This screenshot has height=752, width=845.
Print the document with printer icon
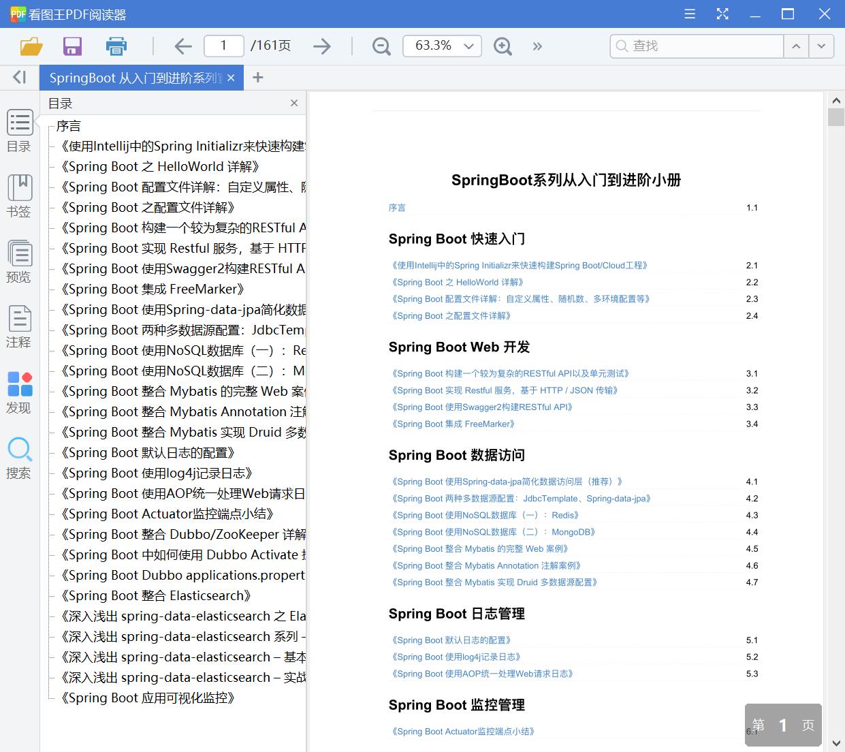pos(116,46)
